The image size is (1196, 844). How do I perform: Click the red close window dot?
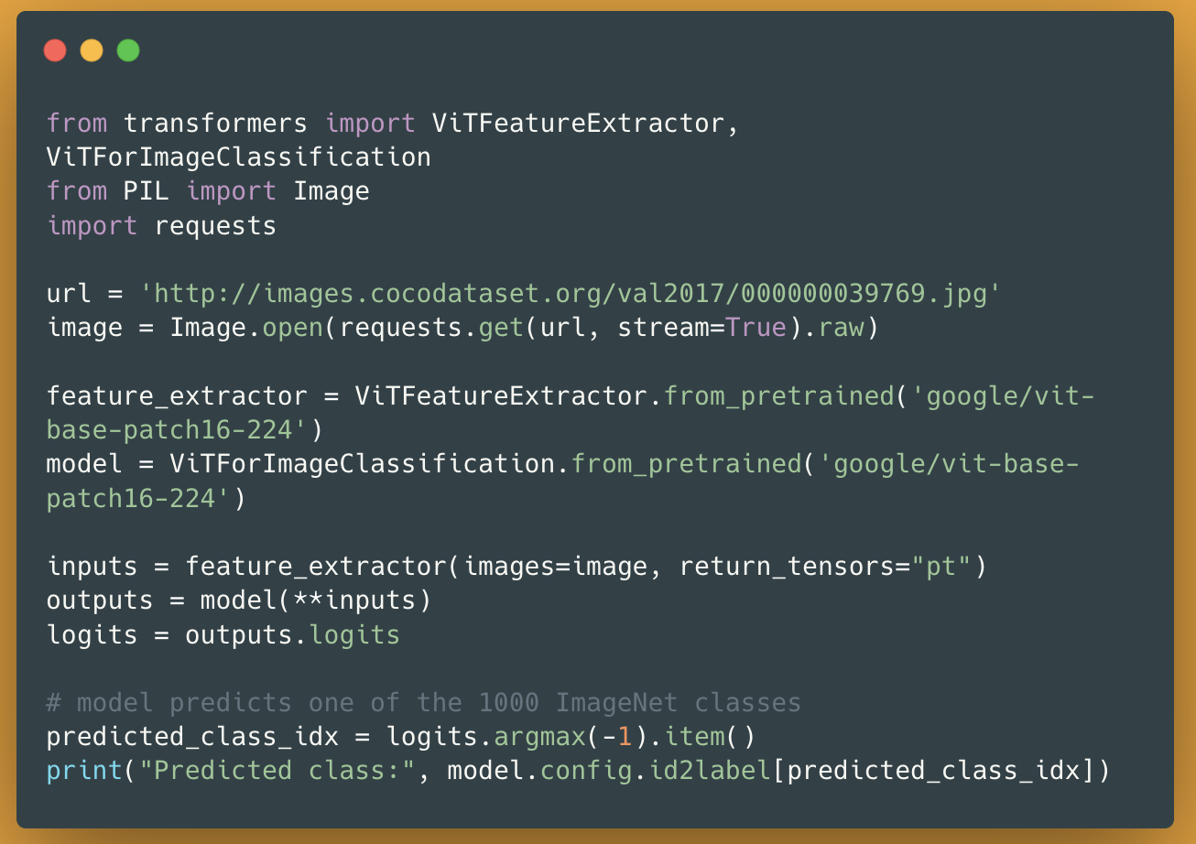coord(55,50)
